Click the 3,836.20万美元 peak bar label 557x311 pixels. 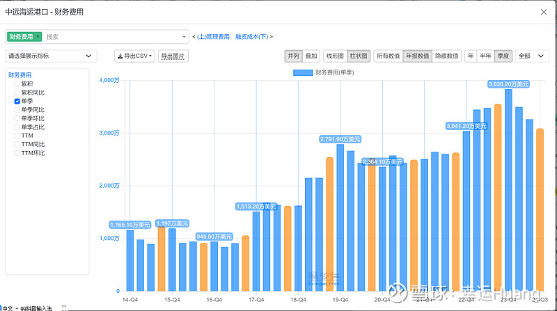click(x=508, y=84)
